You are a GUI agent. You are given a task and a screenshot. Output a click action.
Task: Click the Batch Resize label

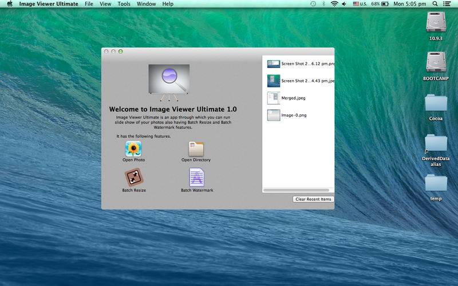point(134,190)
